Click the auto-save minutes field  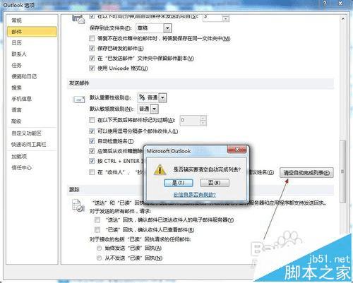(x=213, y=17)
